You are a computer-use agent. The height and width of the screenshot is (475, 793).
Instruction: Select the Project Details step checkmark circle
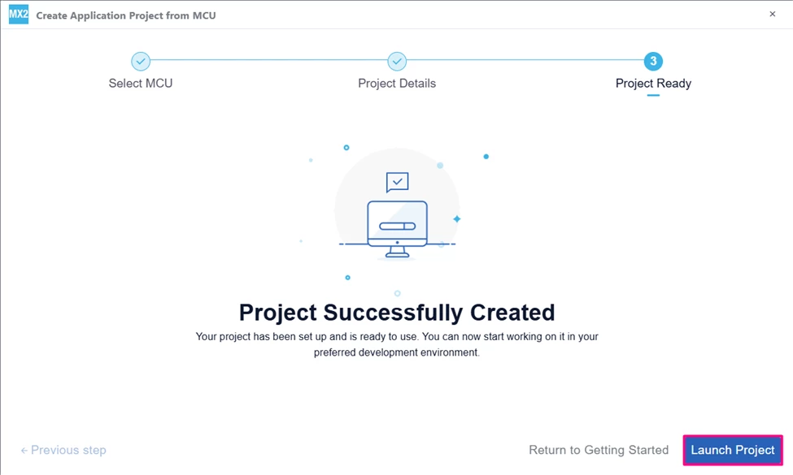(x=397, y=61)
